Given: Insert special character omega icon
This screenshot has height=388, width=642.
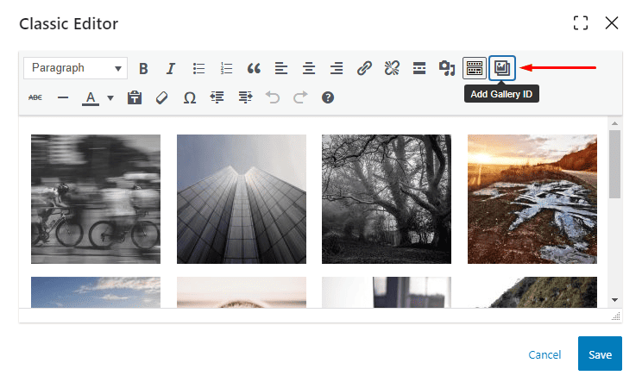Looking at the screenshot, I should (190, 97).
